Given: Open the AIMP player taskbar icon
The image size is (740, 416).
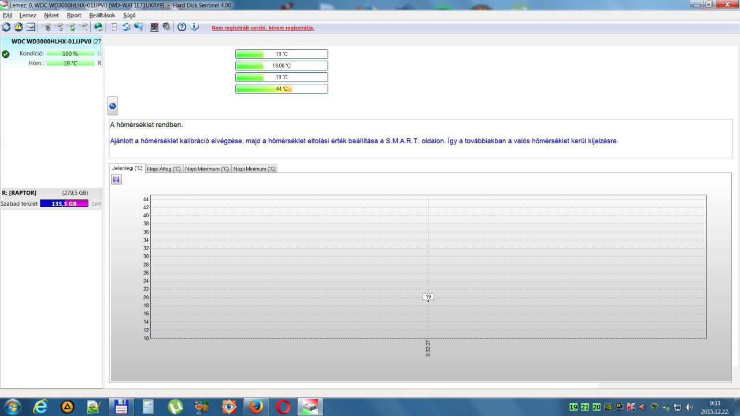Looking at the screenshot, I should click(x=68, y=407).
